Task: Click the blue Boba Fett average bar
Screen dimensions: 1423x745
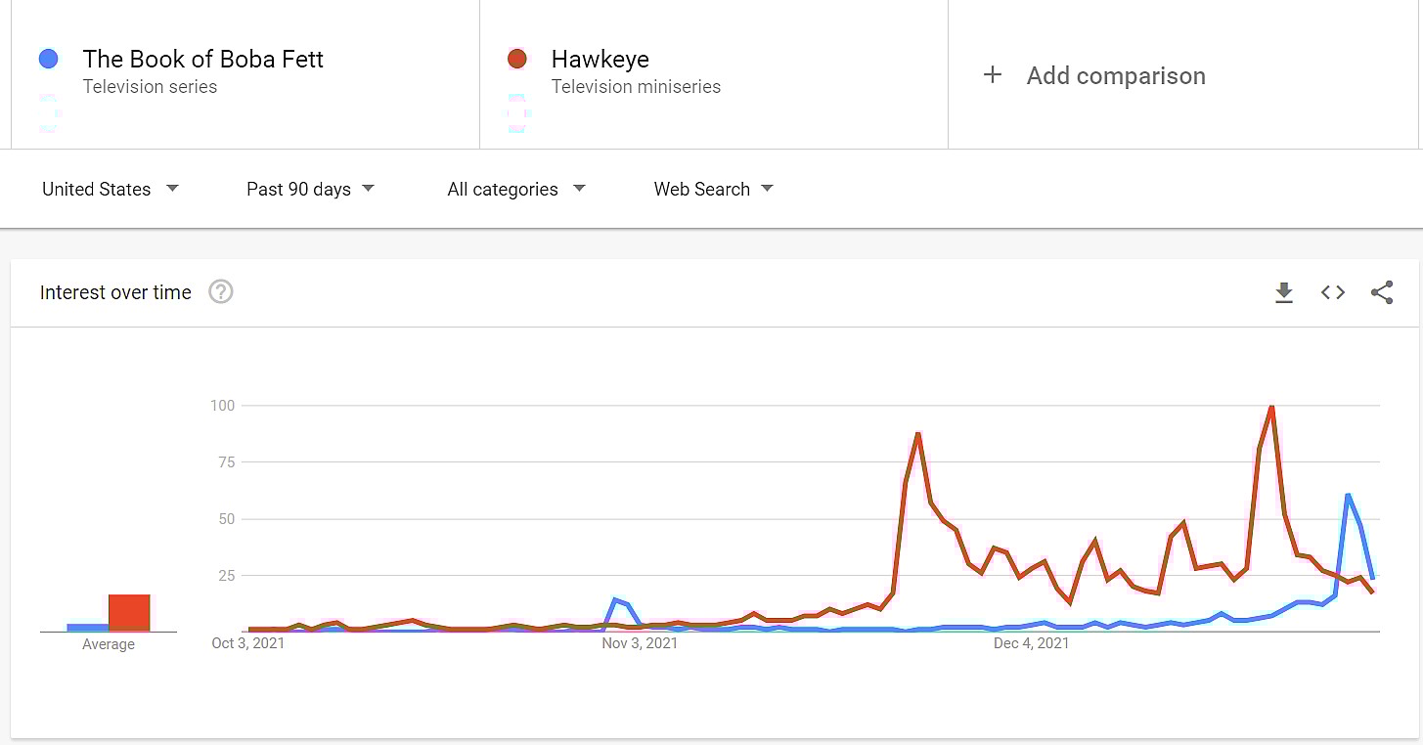Action: tap(87, 627)
